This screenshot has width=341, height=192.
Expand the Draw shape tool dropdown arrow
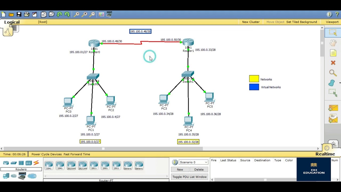point(340,83)
